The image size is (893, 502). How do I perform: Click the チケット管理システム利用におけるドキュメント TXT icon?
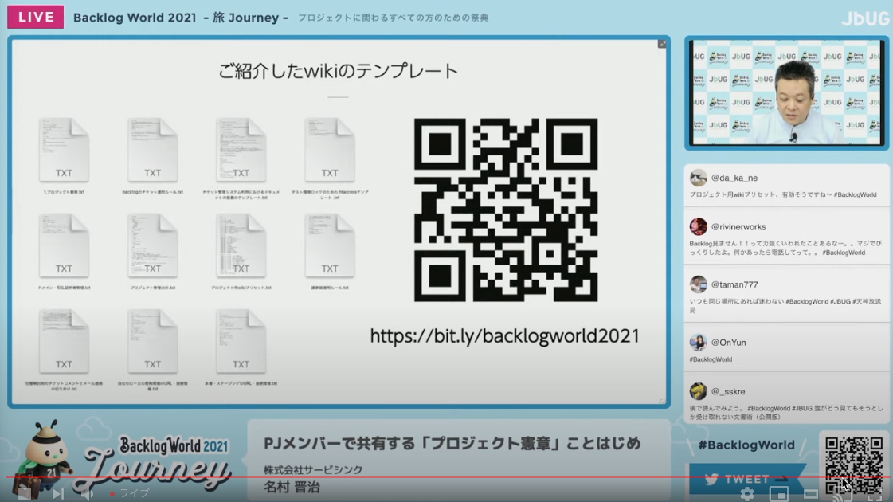coord(241,150)
